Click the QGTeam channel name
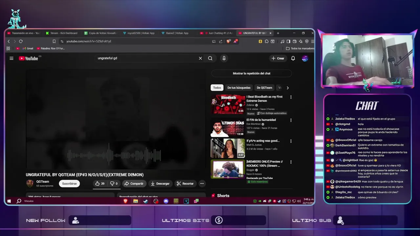 [x=43, y=182]
